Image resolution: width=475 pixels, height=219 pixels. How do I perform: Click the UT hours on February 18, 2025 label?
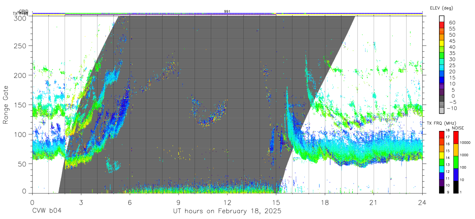[x=227, y=211]
